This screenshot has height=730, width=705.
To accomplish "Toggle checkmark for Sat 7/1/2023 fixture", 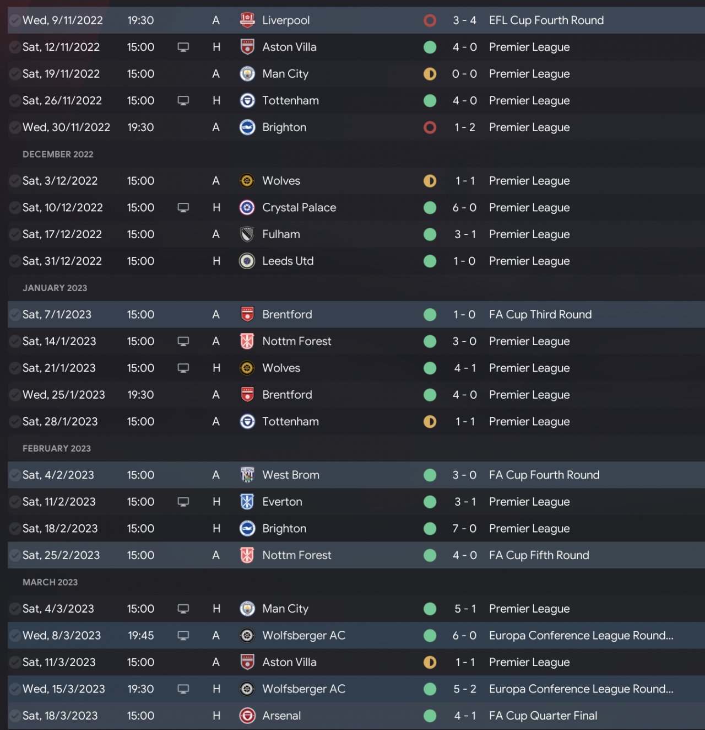I will 15,315.
